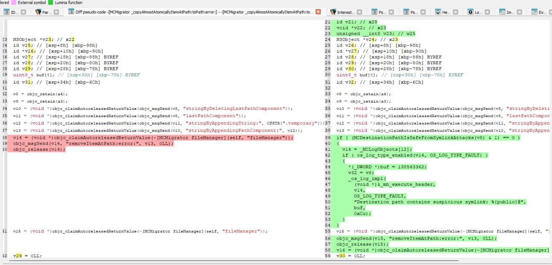Click "OS_LOG_TYPE_FAULT," on right line 49
Screen dimensions: 552x265
coord(379,196)
